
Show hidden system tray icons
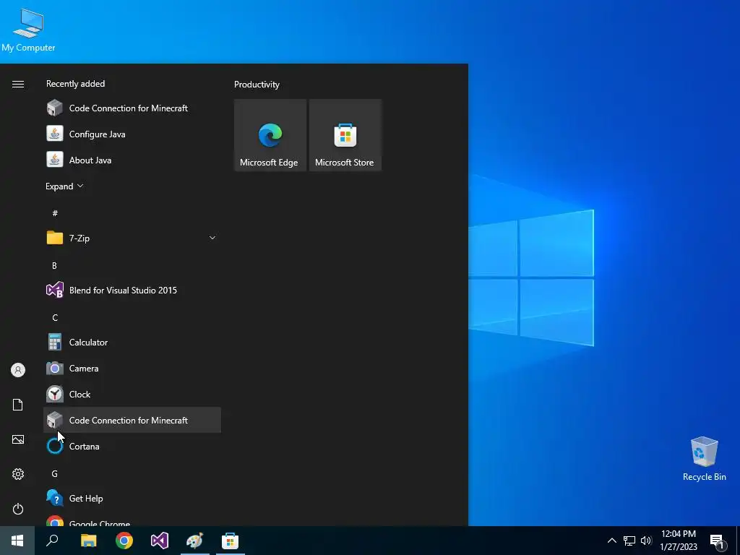pos(611,541)
